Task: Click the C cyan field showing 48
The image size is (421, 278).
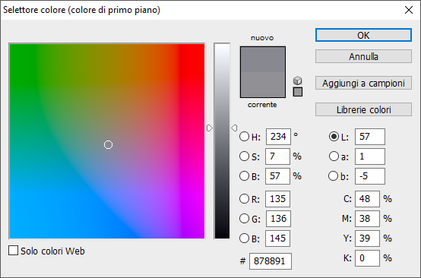Action: pyautogui.click(x=367, y=199)
